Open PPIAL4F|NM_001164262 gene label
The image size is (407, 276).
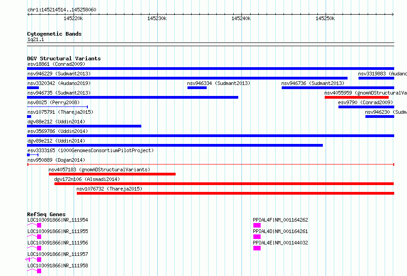pyautogui.click(x=280, y=220)
